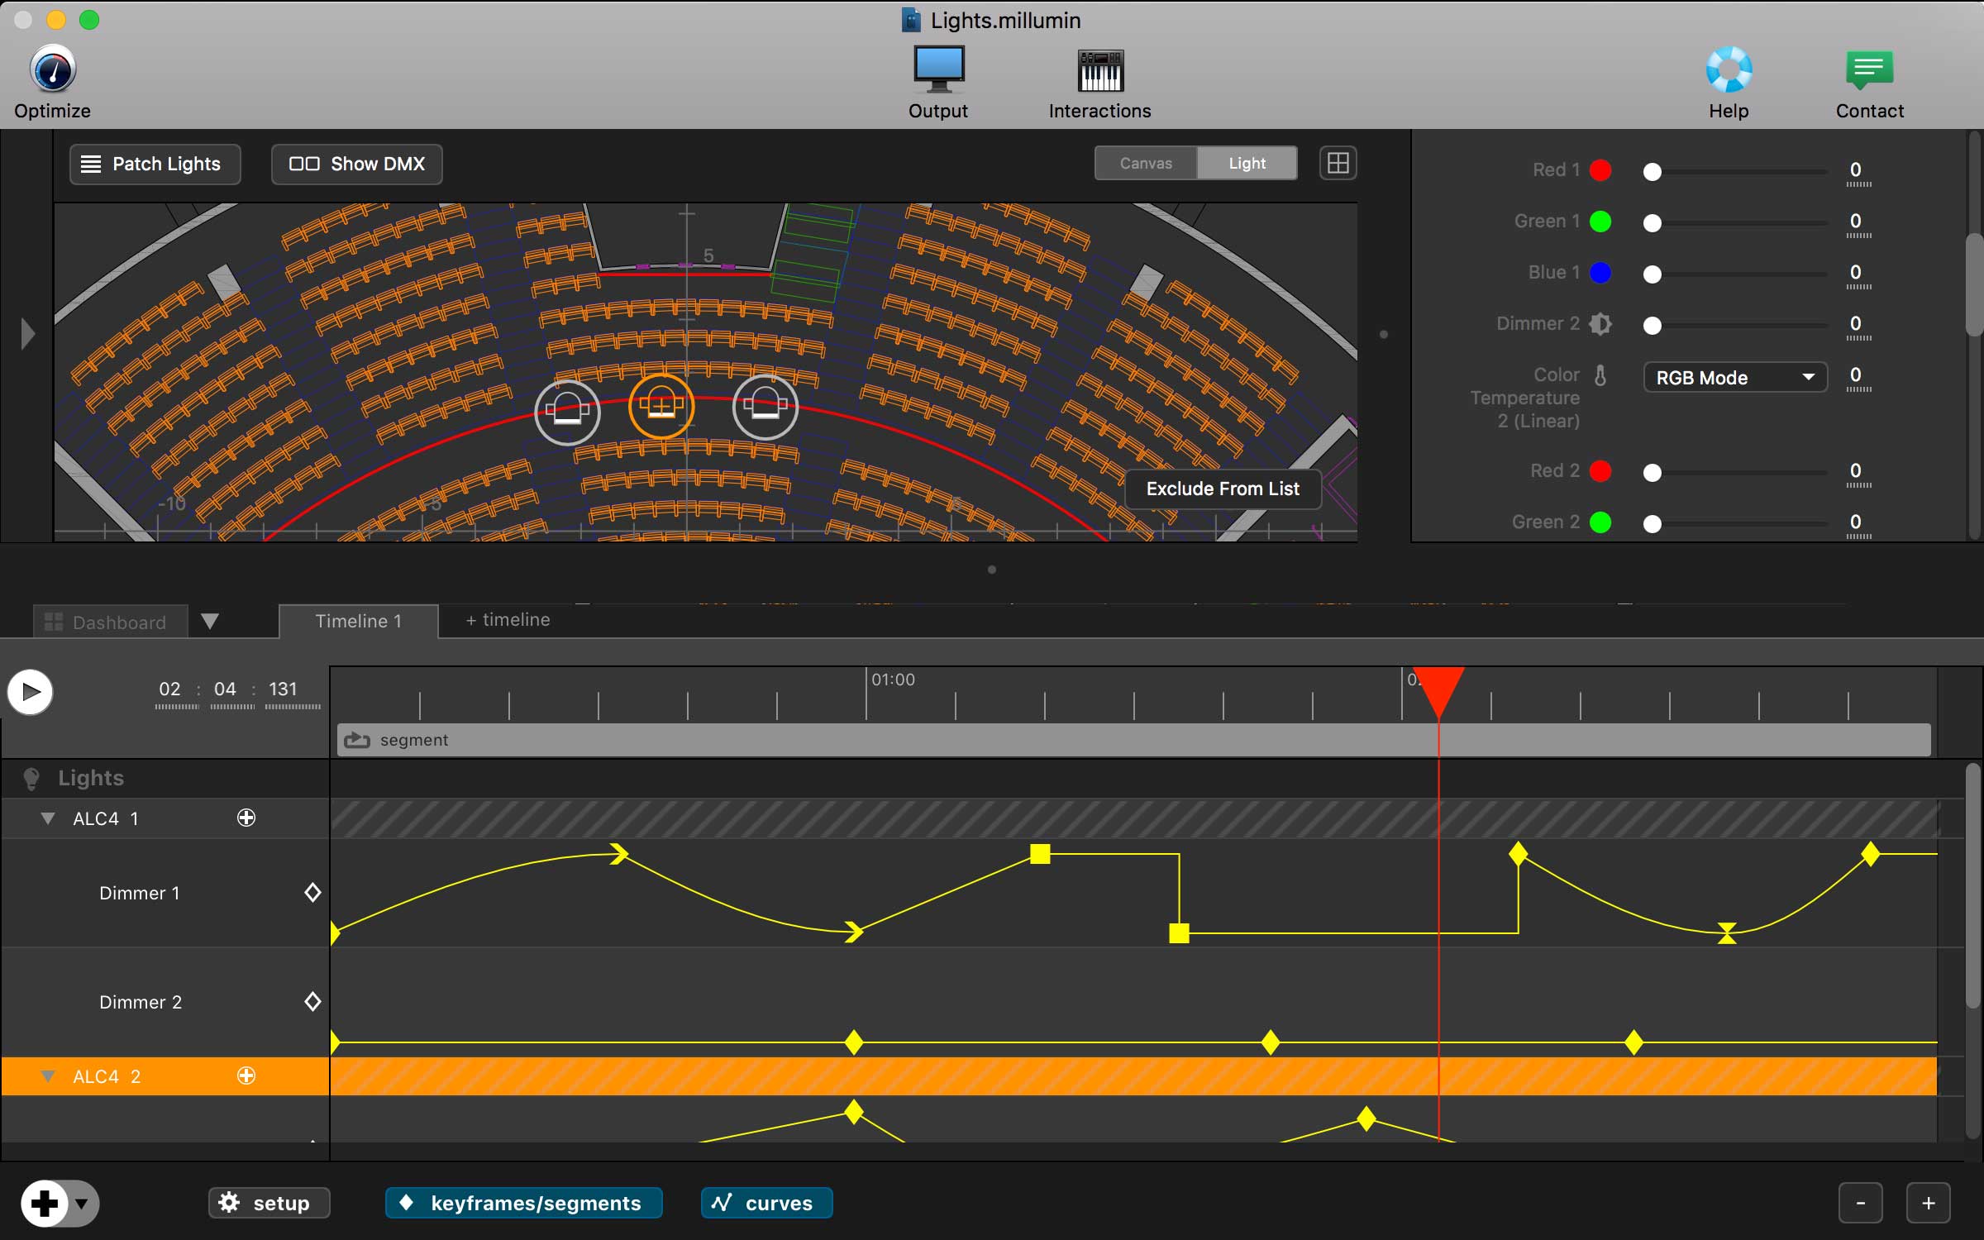Toggle the keyframes/segments display
The width and height of the screenshot is (1984, 1240).
[x=523, y=1203]
